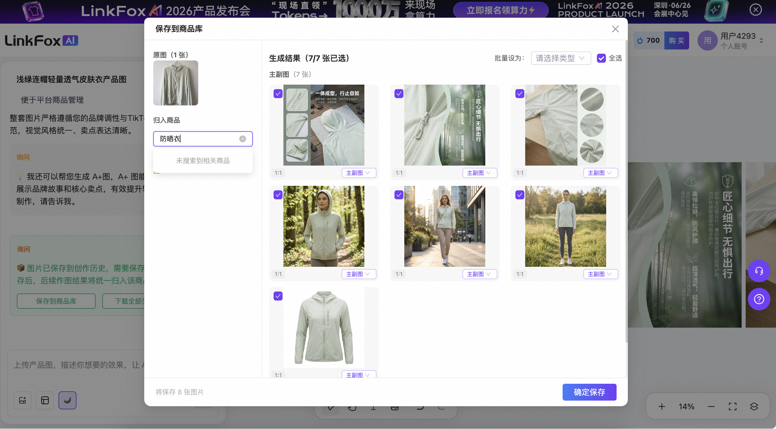Click the 一体成型 collage result thumbnail
The image size is (776, 429).
pyautogui.click(x=324, y=125)
